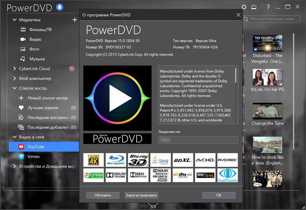Screen dimensions: 306x210
Task: Click the TR150604-026 number text
Action: click(x=205, y=47)
